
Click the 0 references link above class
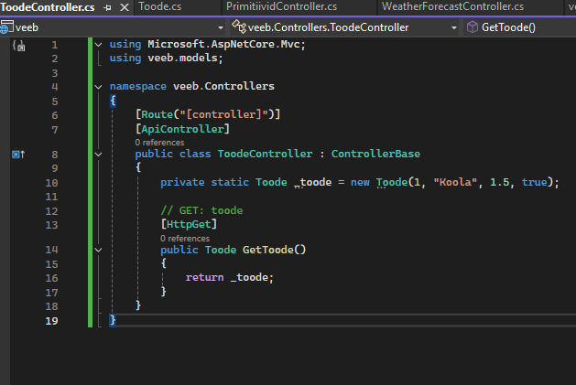pos(159,143)
